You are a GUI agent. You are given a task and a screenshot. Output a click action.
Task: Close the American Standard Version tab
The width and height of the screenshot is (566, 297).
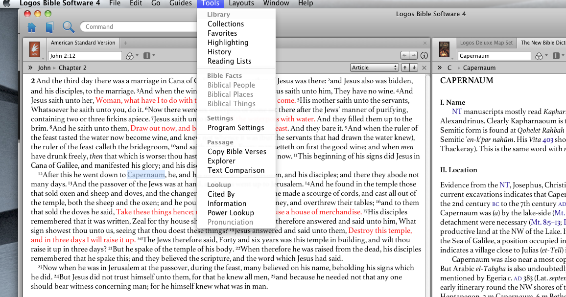425,43
